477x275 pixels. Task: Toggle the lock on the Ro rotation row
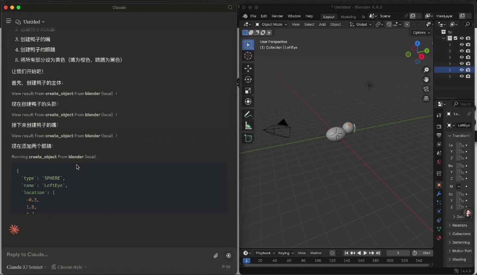tap(462, 166)
